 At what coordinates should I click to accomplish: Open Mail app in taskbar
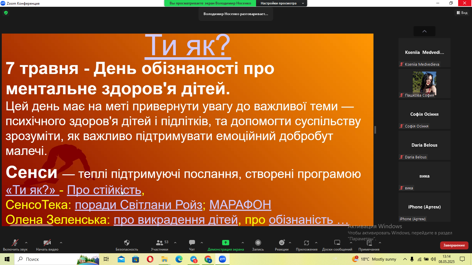[x=121, y=259]
